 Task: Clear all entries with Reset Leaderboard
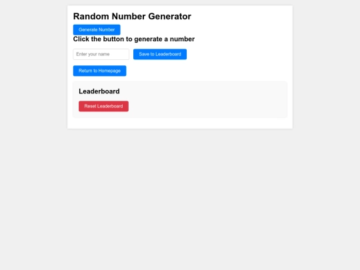click(103, 106)
